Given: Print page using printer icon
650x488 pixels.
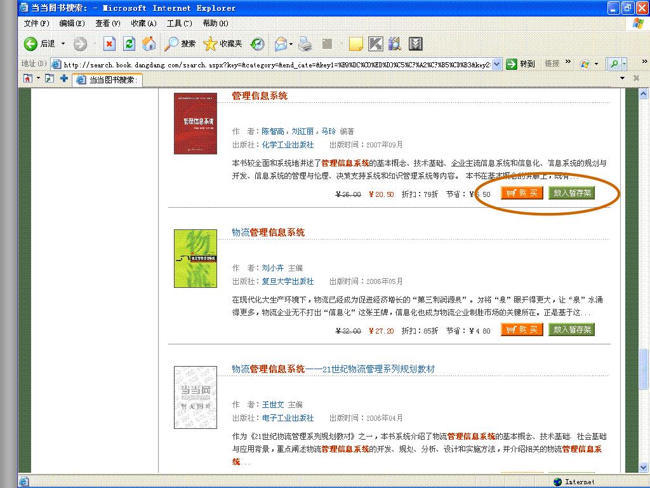Looking at the screenshot, I should (305, 44).
